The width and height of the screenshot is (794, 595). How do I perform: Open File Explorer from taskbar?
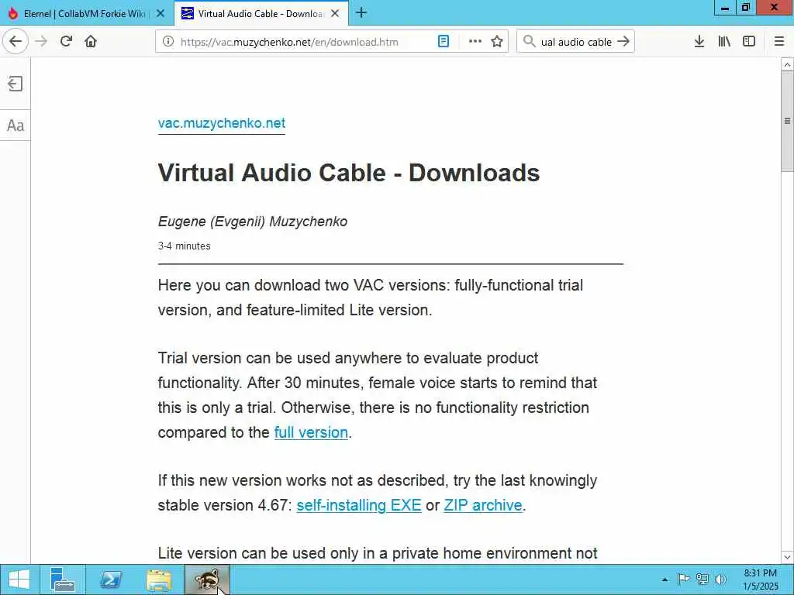(x=158, y=580)
